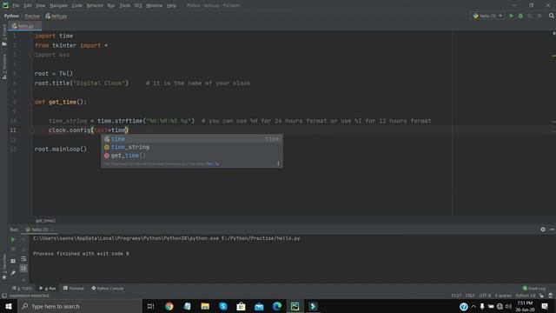The height and width of the screenshot is (313, 556).
Task: Open Task View on the taskbar
Action: coord(150,306)
